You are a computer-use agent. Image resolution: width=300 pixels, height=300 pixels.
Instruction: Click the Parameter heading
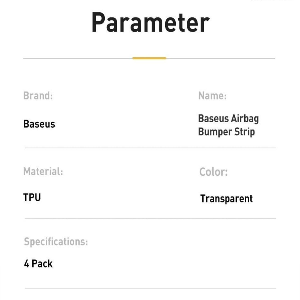click(x=150, y=23)
